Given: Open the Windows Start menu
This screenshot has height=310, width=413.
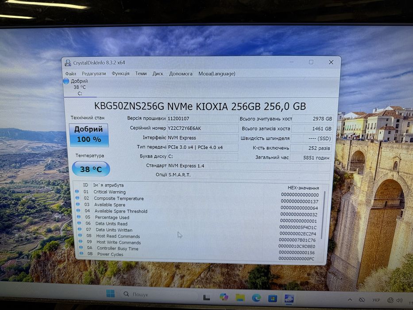Looking at the screenshot, I should [x=110, y=293].
